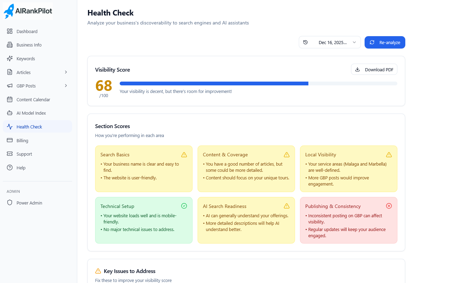Click the Dashboard grid icon
The height and width of the screenshot is (283, 456).
[10, 31]
